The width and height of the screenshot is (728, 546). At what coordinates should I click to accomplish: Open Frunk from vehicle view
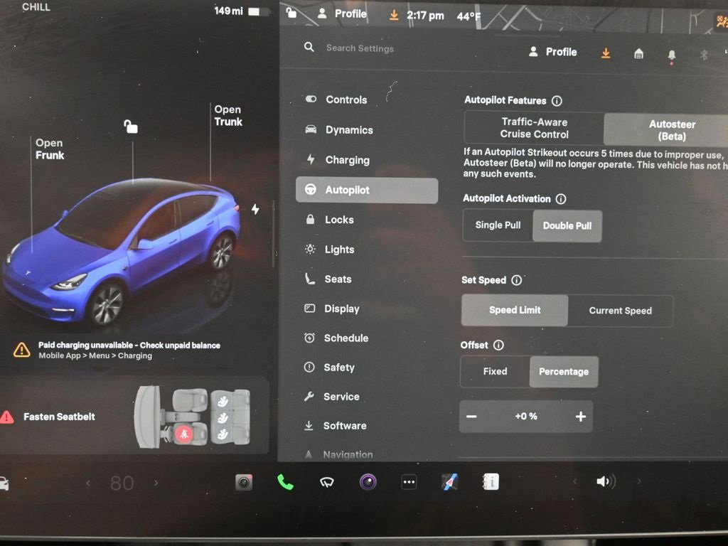(48, 149)
